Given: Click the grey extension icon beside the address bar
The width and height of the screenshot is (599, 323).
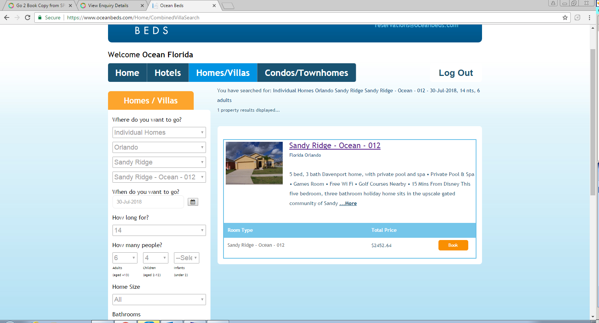Looking at the screenshot, I should coord(577,17).
